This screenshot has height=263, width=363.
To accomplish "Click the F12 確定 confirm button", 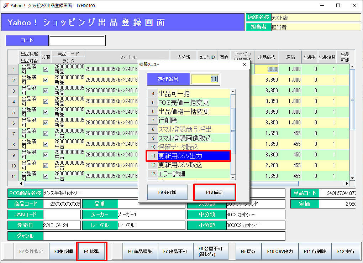I will [x=214, y=192].
